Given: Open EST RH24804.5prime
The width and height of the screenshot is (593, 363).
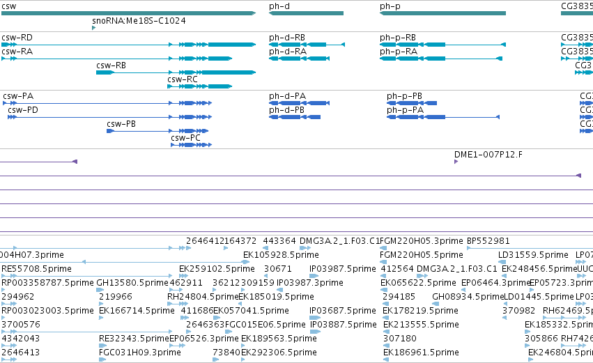Looking at the screenshot, I should point(203,298).
